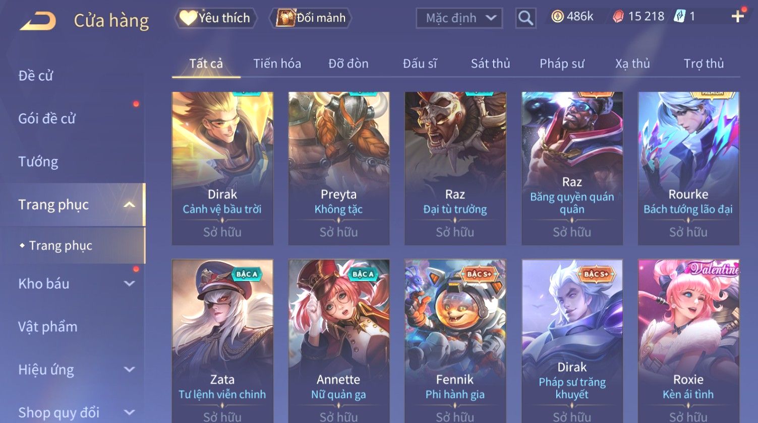Open Tướng in the sidebar

[38, 162]
